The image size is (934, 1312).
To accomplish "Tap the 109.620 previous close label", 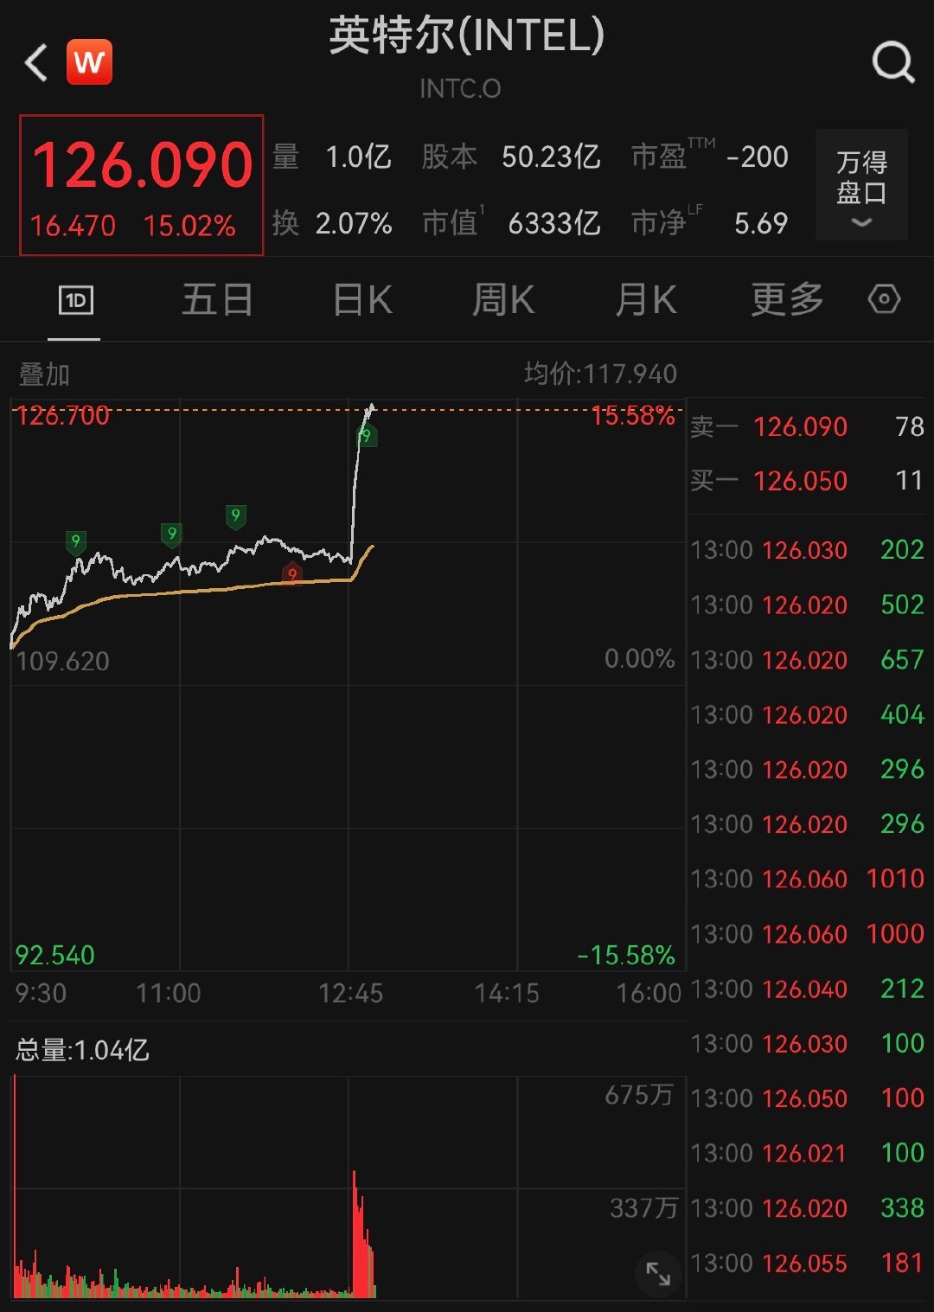I will 62,662.
